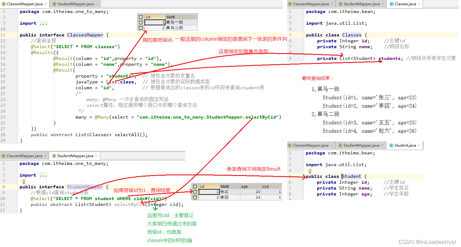Image resolution: width=461 pixels, height=247 pixels.
Task: Click students field name in Classes.java
Action: pos(390,58)
